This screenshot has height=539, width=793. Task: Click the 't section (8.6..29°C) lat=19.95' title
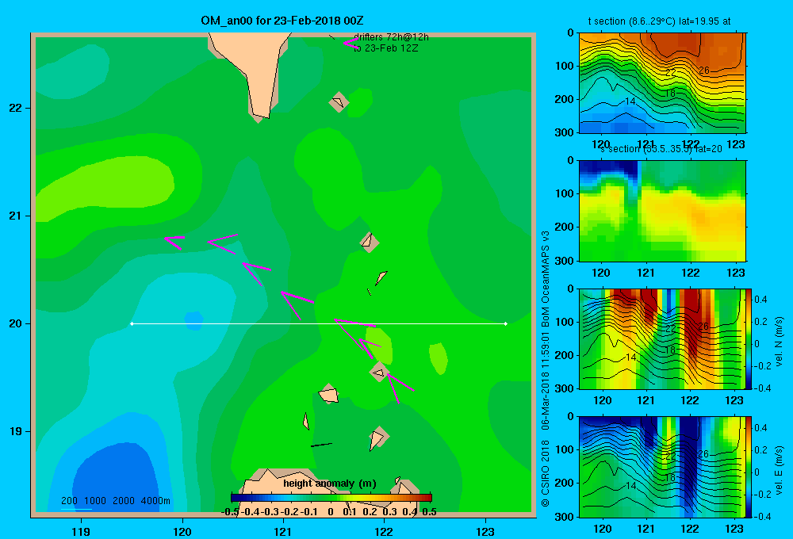point(659,21)
